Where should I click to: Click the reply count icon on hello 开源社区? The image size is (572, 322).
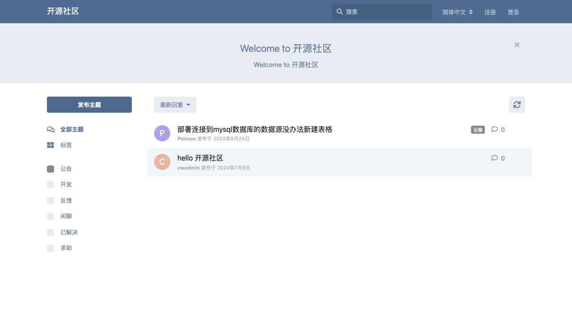pyautogui.click(x=494, y=158)
